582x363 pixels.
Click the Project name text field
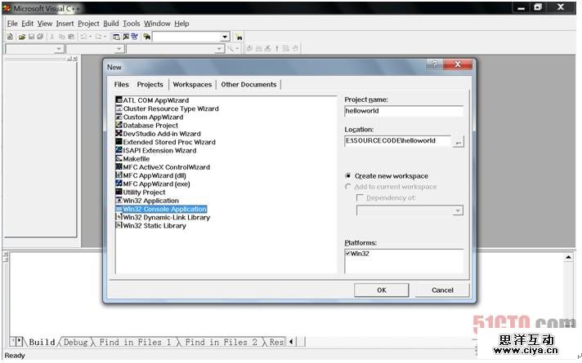[404, 111]
